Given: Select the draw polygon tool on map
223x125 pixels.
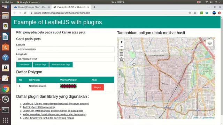Looking at the screenshot, I should (x=122, y=59).
